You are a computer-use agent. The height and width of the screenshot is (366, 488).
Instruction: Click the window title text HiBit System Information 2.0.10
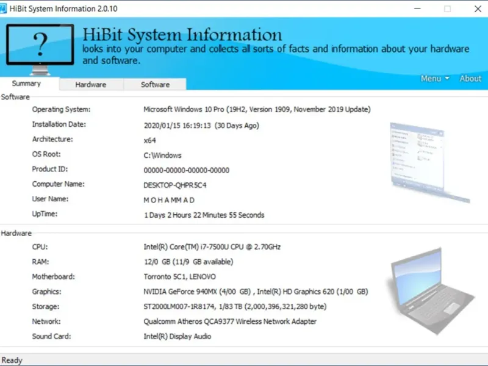[63, 9]
